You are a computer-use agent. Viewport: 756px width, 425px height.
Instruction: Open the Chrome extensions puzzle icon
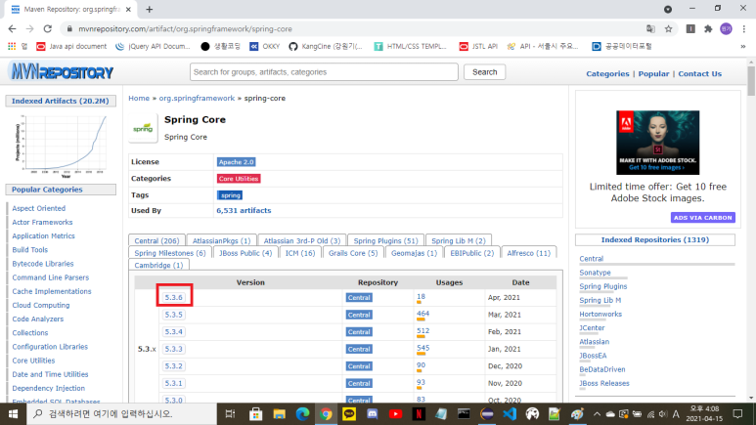708,29
